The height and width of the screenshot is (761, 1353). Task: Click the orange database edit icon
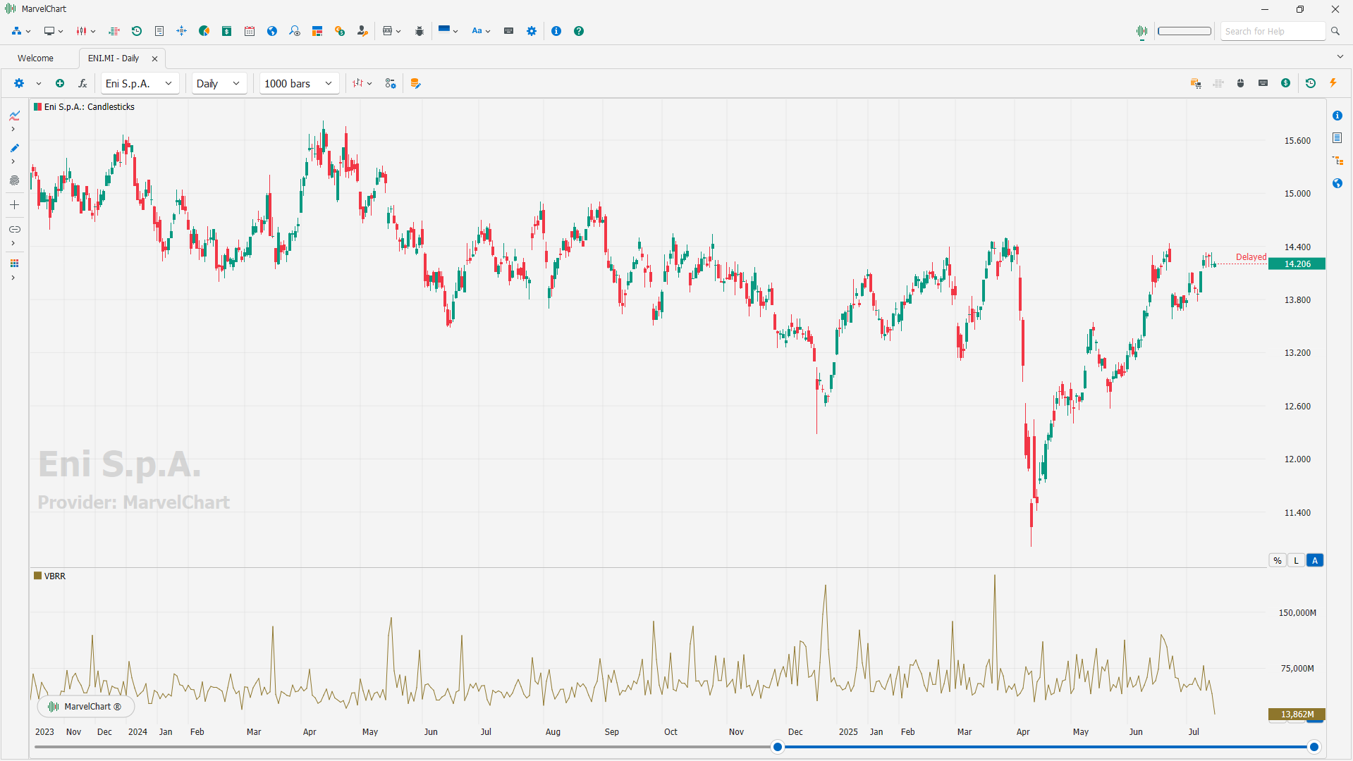tap(416, 83)
